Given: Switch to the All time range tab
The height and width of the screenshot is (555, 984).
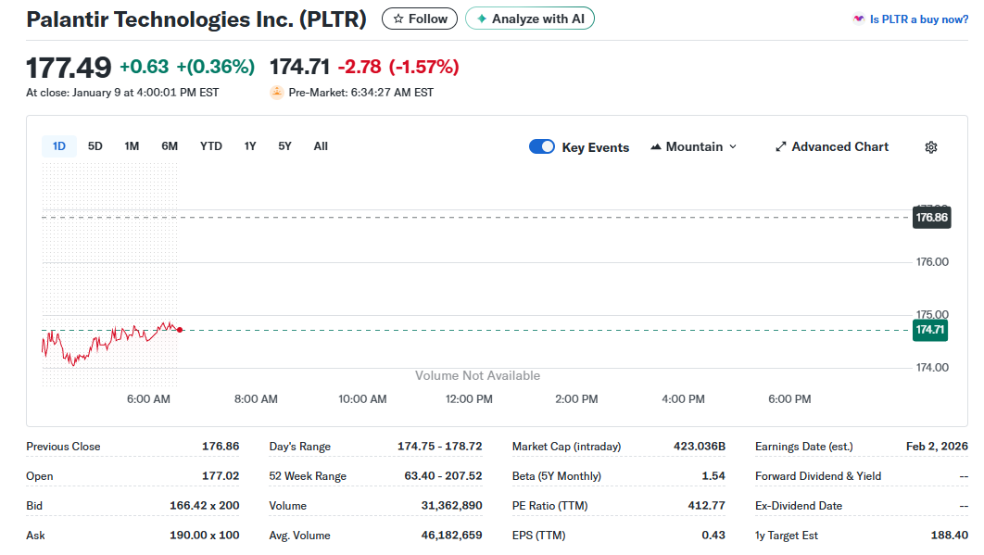Looking at the screenshot, I should [320, 145].
